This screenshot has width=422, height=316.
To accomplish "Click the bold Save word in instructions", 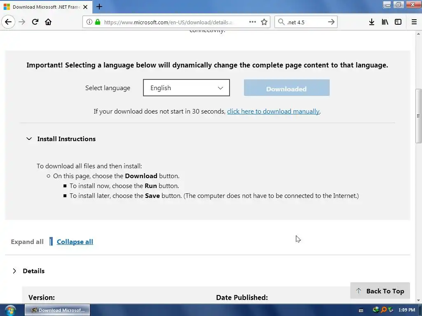I will point(152,195).
